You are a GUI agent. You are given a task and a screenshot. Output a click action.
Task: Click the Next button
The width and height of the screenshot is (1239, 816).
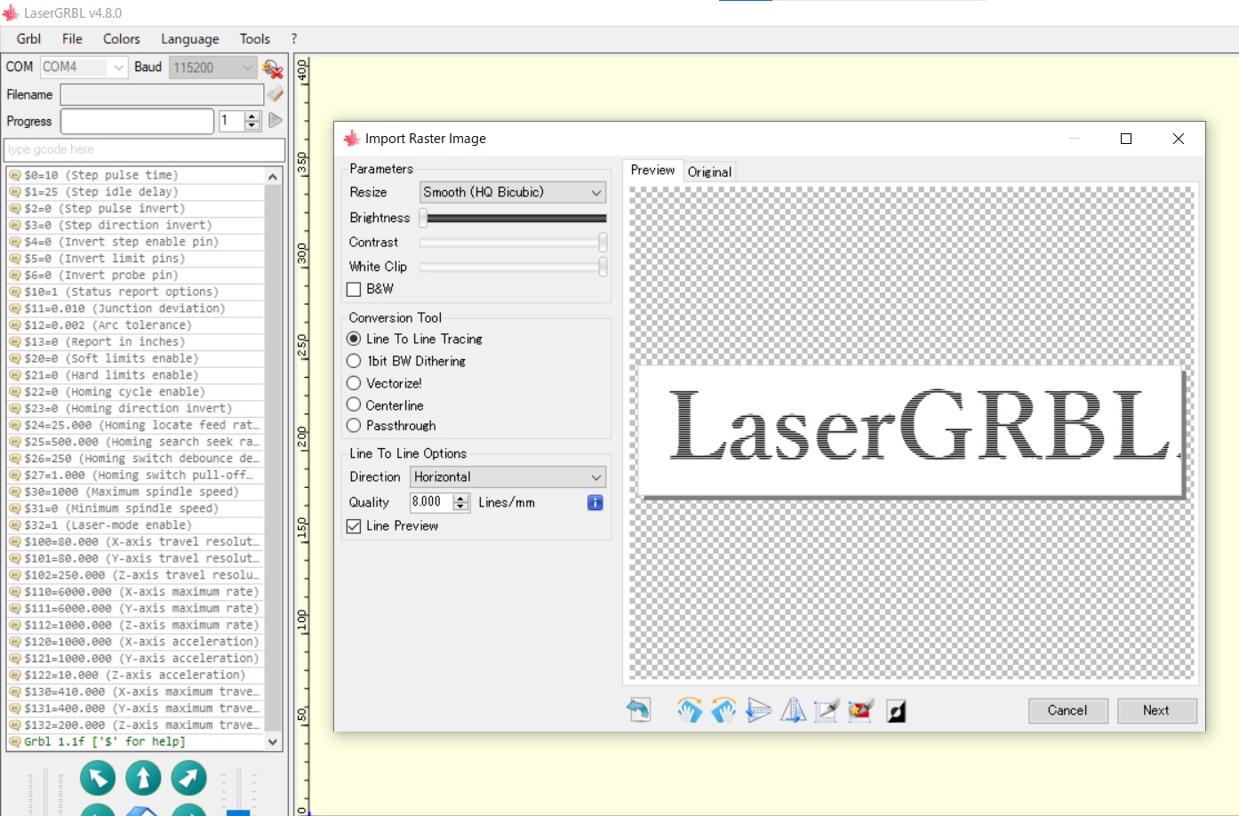[1156, 710]
